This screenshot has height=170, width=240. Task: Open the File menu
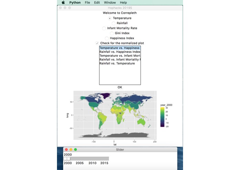[87, 3]
